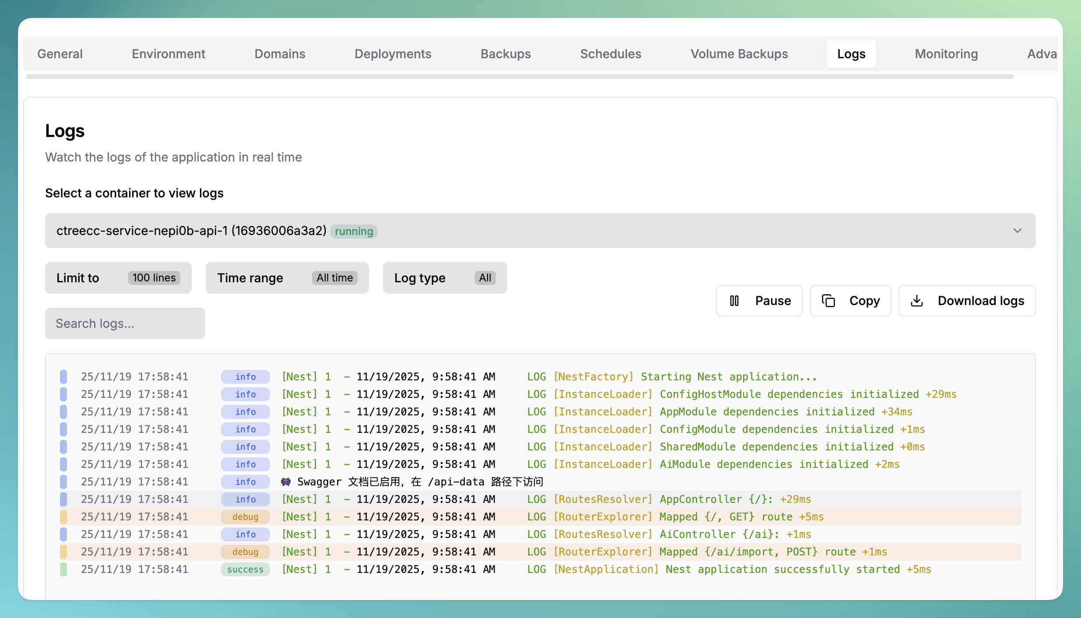
Task: Click the Copy button label
Action: click(864, 301)
